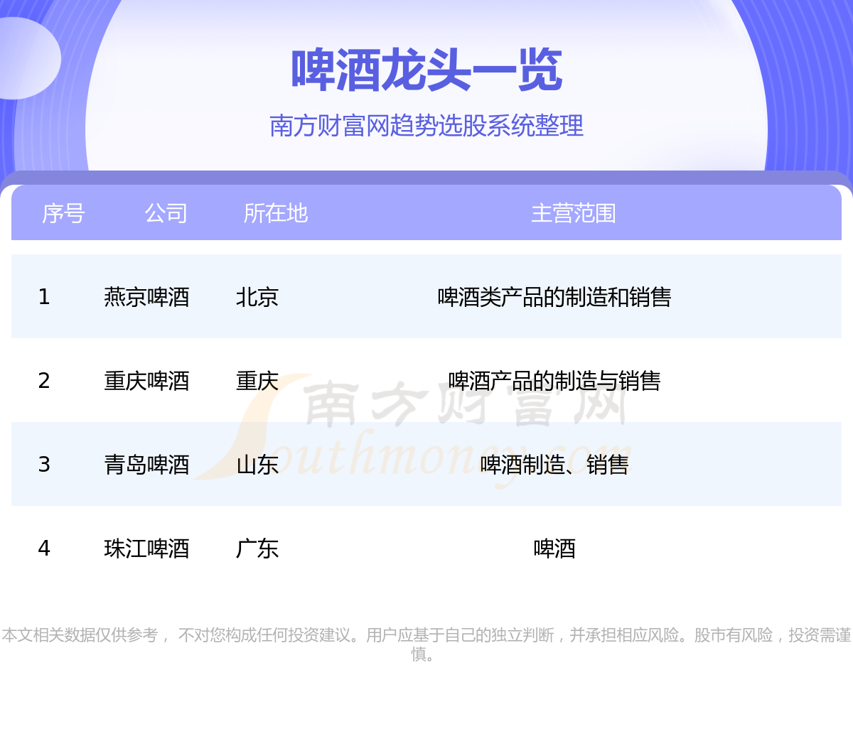Open the 珠江啤酒 company entry
The width and height of the screenshot is (853, 746).
[x=146, y=548]
